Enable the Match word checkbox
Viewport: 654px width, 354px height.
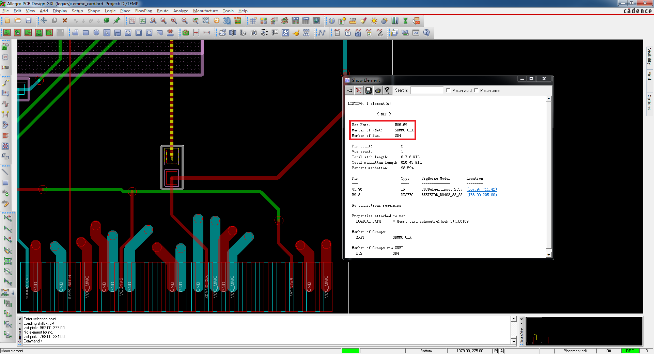tap(448, 90)
